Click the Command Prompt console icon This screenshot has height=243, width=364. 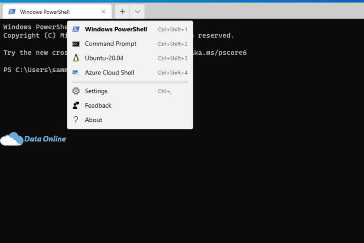(x=76, y=44)
